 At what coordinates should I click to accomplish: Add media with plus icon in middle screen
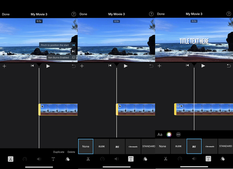pos(82,66)
